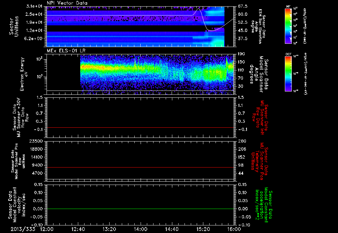Click the NF flux color bar
338x233 pixels.
288,26
